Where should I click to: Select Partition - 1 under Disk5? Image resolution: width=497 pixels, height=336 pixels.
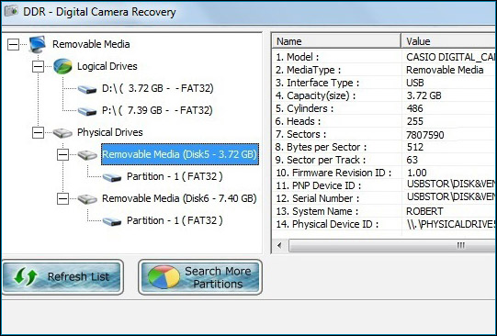pyautogui.click(x=175, y=176)
